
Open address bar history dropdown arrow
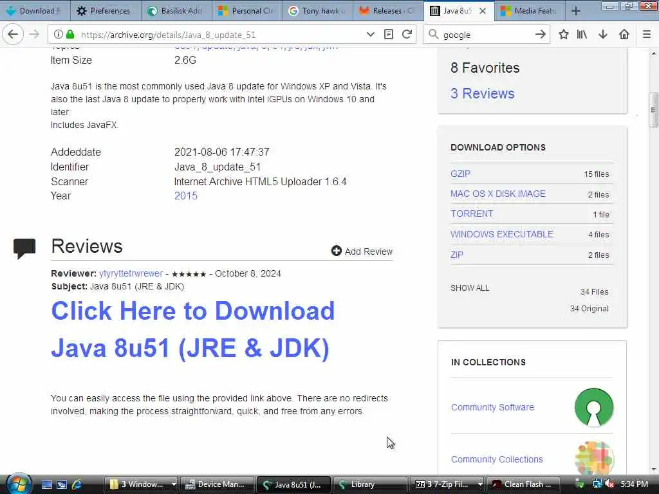tap(370, 35)
